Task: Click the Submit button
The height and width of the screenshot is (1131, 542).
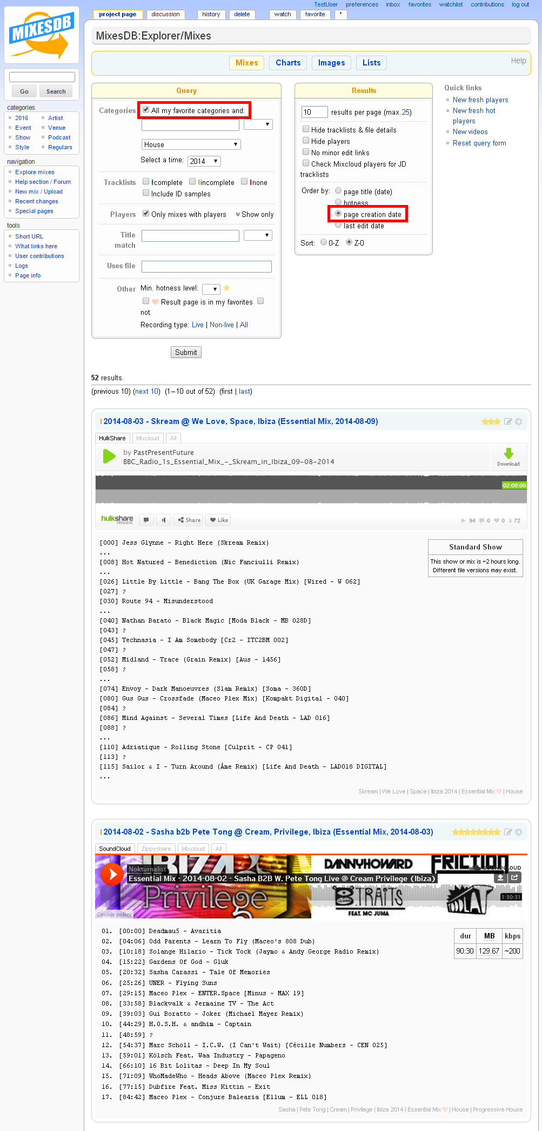Action: [186, 352]
